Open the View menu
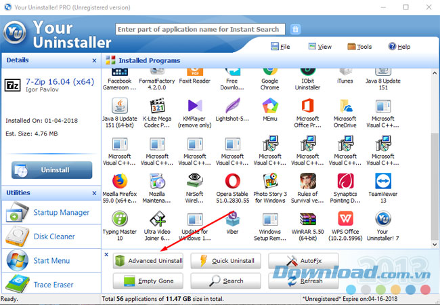Viewport: 440px width, 305px height. pos(320,47)
